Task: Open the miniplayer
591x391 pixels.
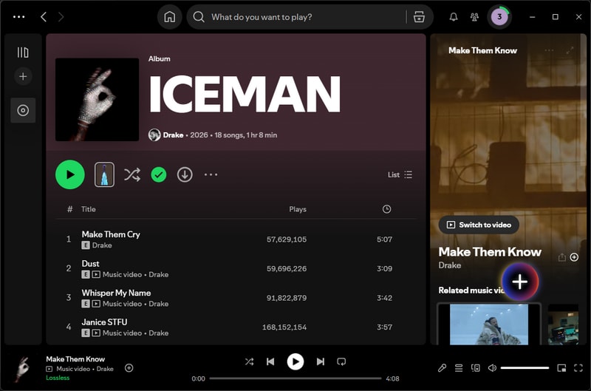Action: point(561,368)
